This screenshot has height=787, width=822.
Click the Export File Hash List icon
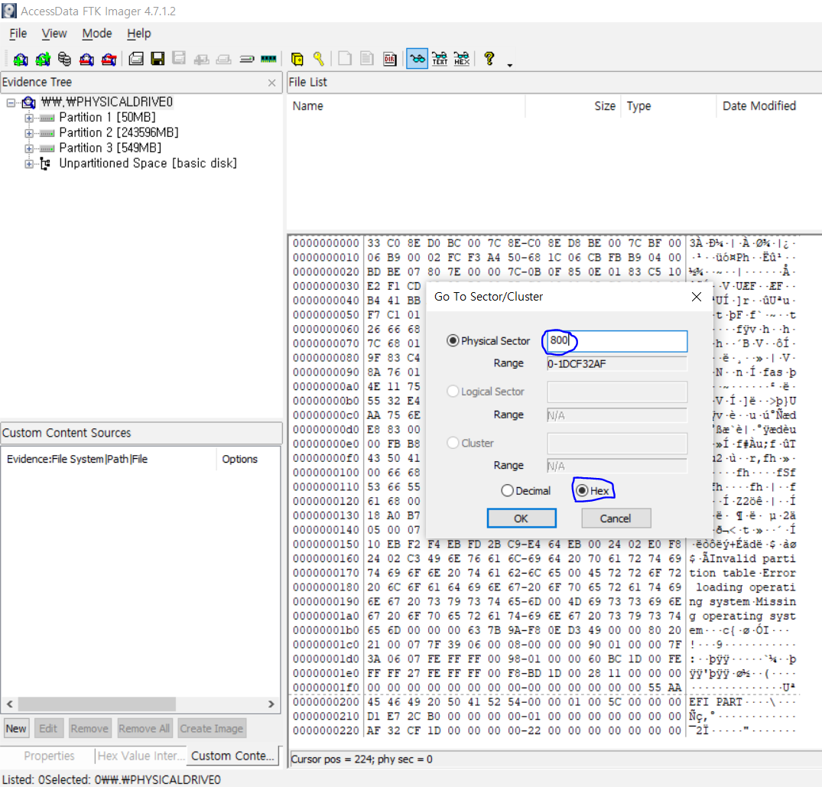[x=367, y=59]
